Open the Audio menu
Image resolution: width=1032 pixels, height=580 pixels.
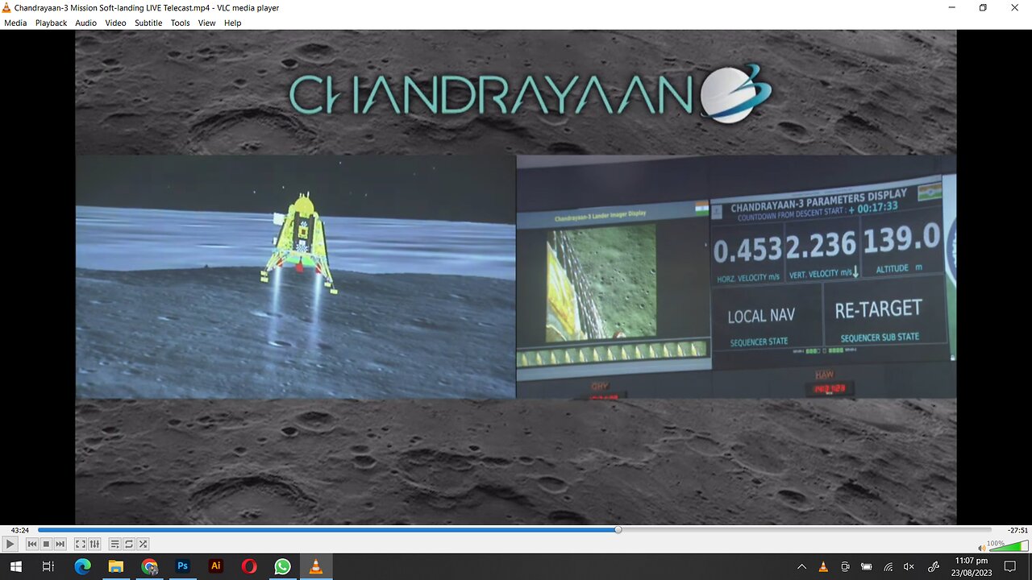click(x=86, y=23)
